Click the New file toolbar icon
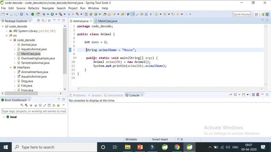 (x=3, y=14)
